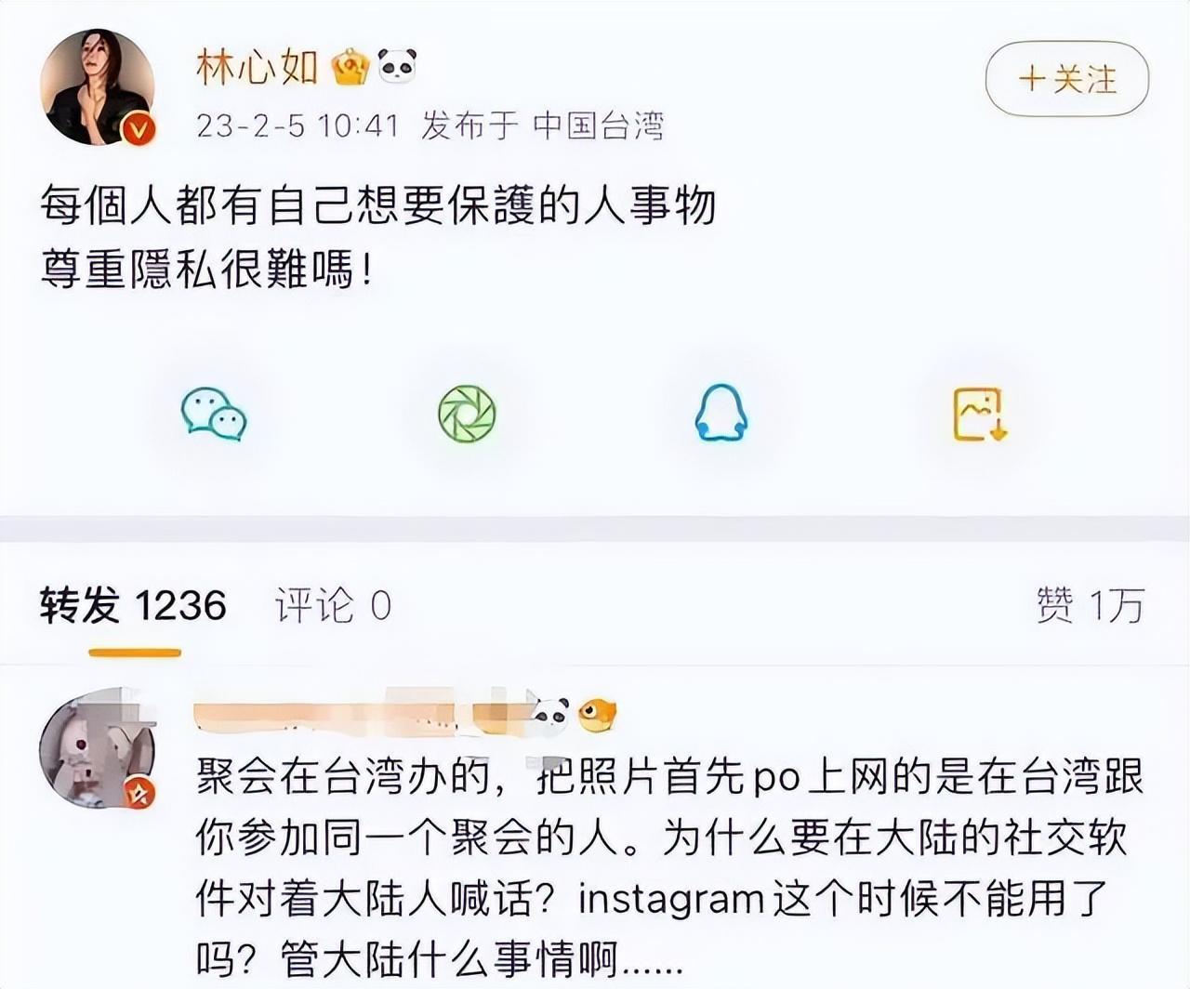This screenshot has height=989, width=1190.
Task: Click the panda badge on the commenter name
Action: (549, 716)
